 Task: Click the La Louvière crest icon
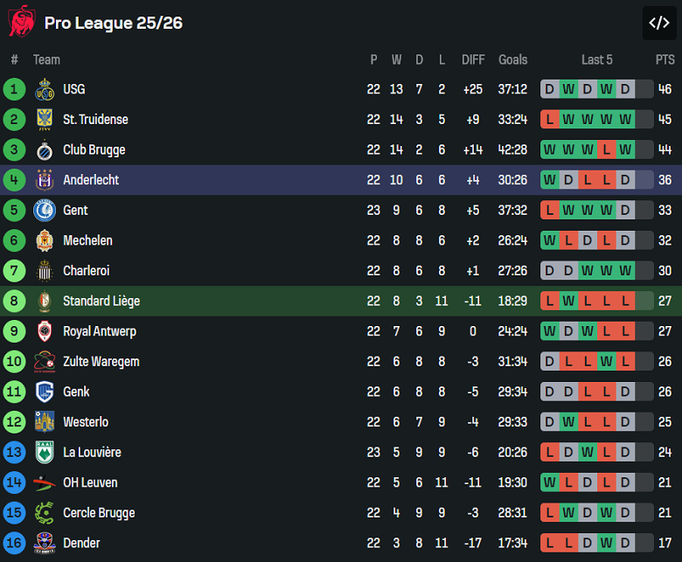click(x=45, y=453)
